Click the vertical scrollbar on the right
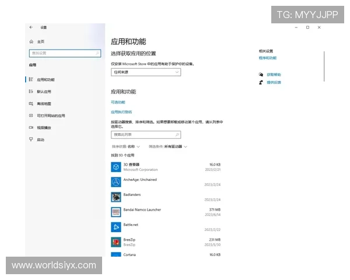 [324, 66]
